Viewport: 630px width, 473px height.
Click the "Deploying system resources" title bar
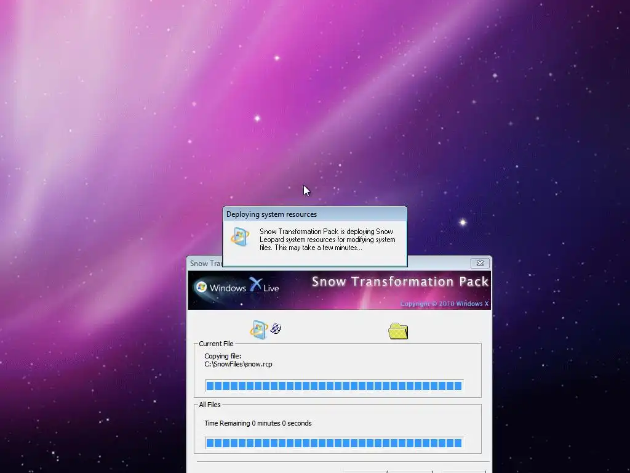pyautogui.click(x=314, y=214)
